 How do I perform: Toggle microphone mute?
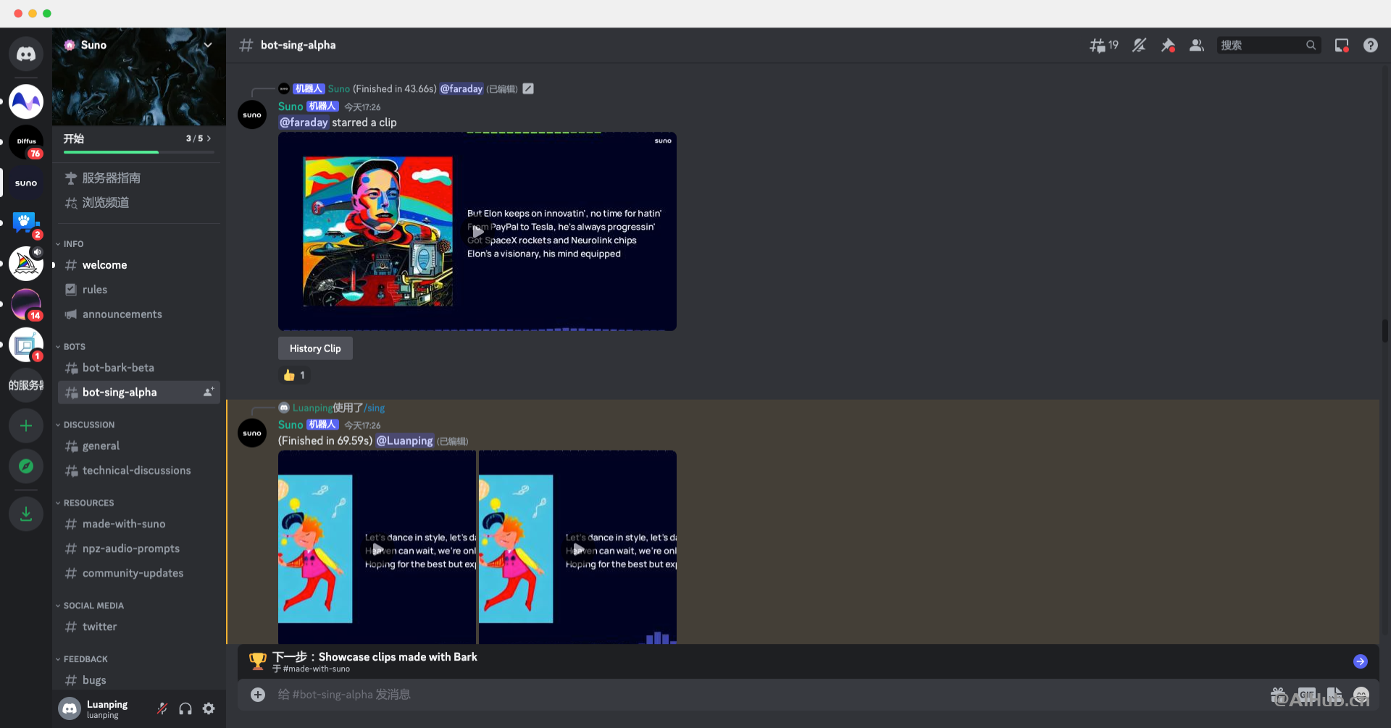tap(162, 708)
